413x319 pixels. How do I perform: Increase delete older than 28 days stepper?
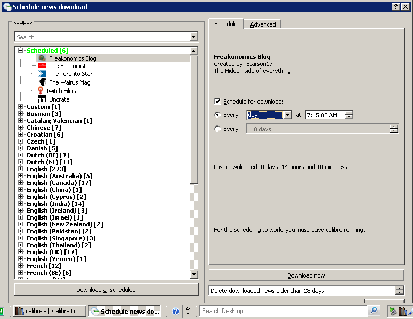pos(400,289)
